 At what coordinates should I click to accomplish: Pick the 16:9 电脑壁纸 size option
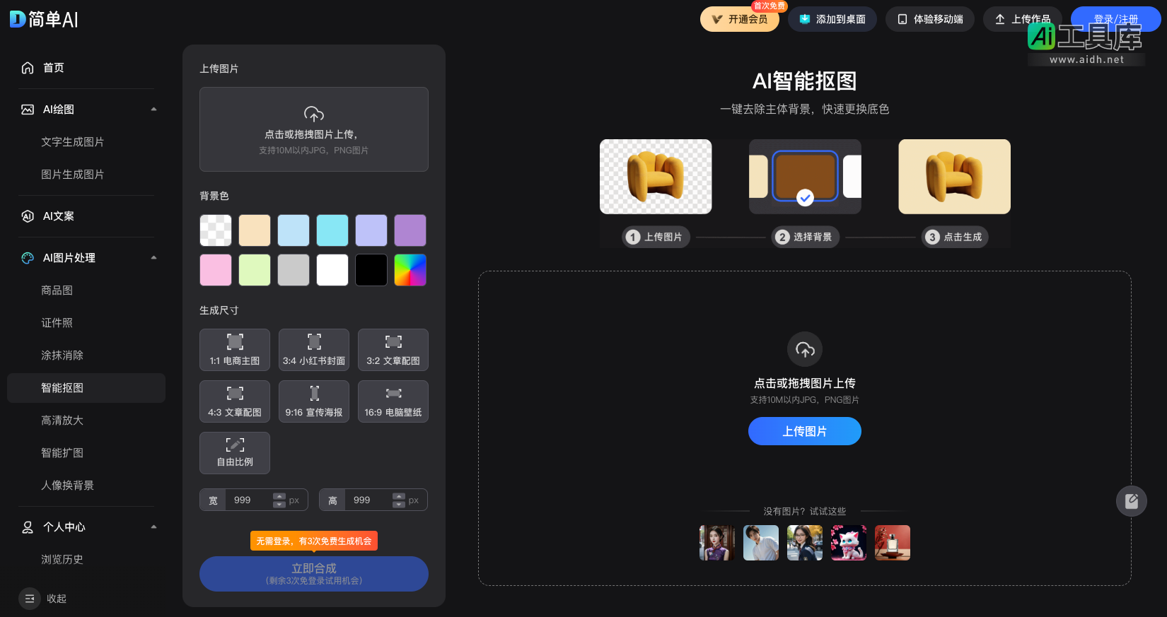[393, 401]
